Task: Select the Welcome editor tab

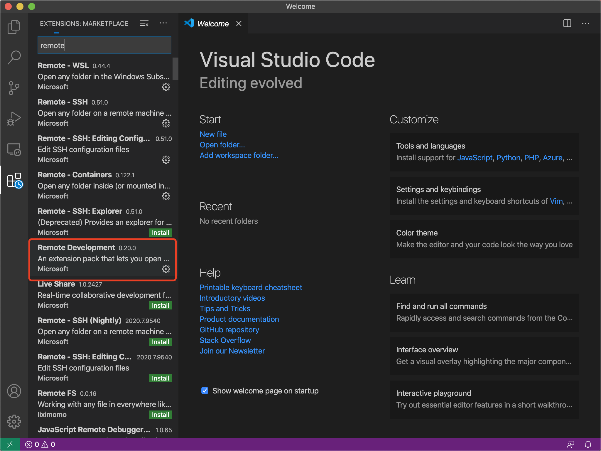Action: click(x=213, y=23)
